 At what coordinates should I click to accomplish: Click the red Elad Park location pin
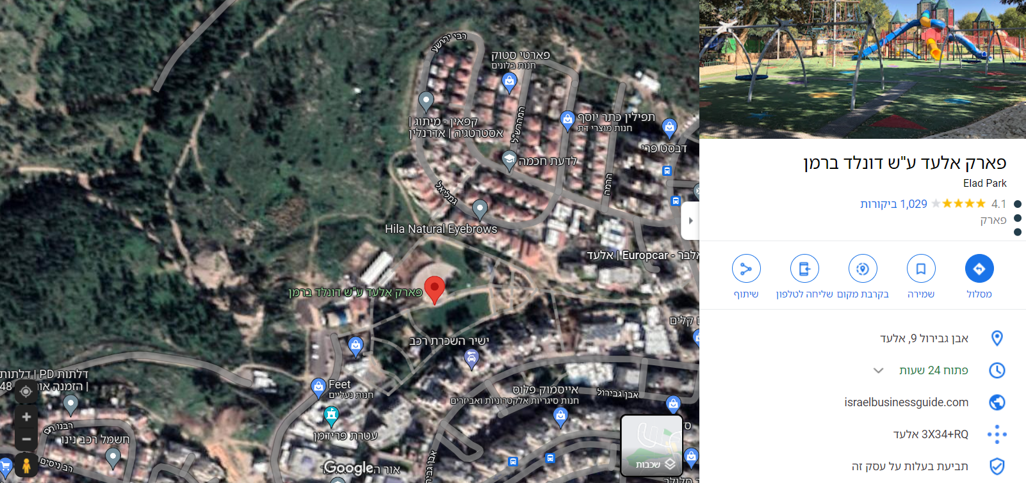[x=435, y=290]
